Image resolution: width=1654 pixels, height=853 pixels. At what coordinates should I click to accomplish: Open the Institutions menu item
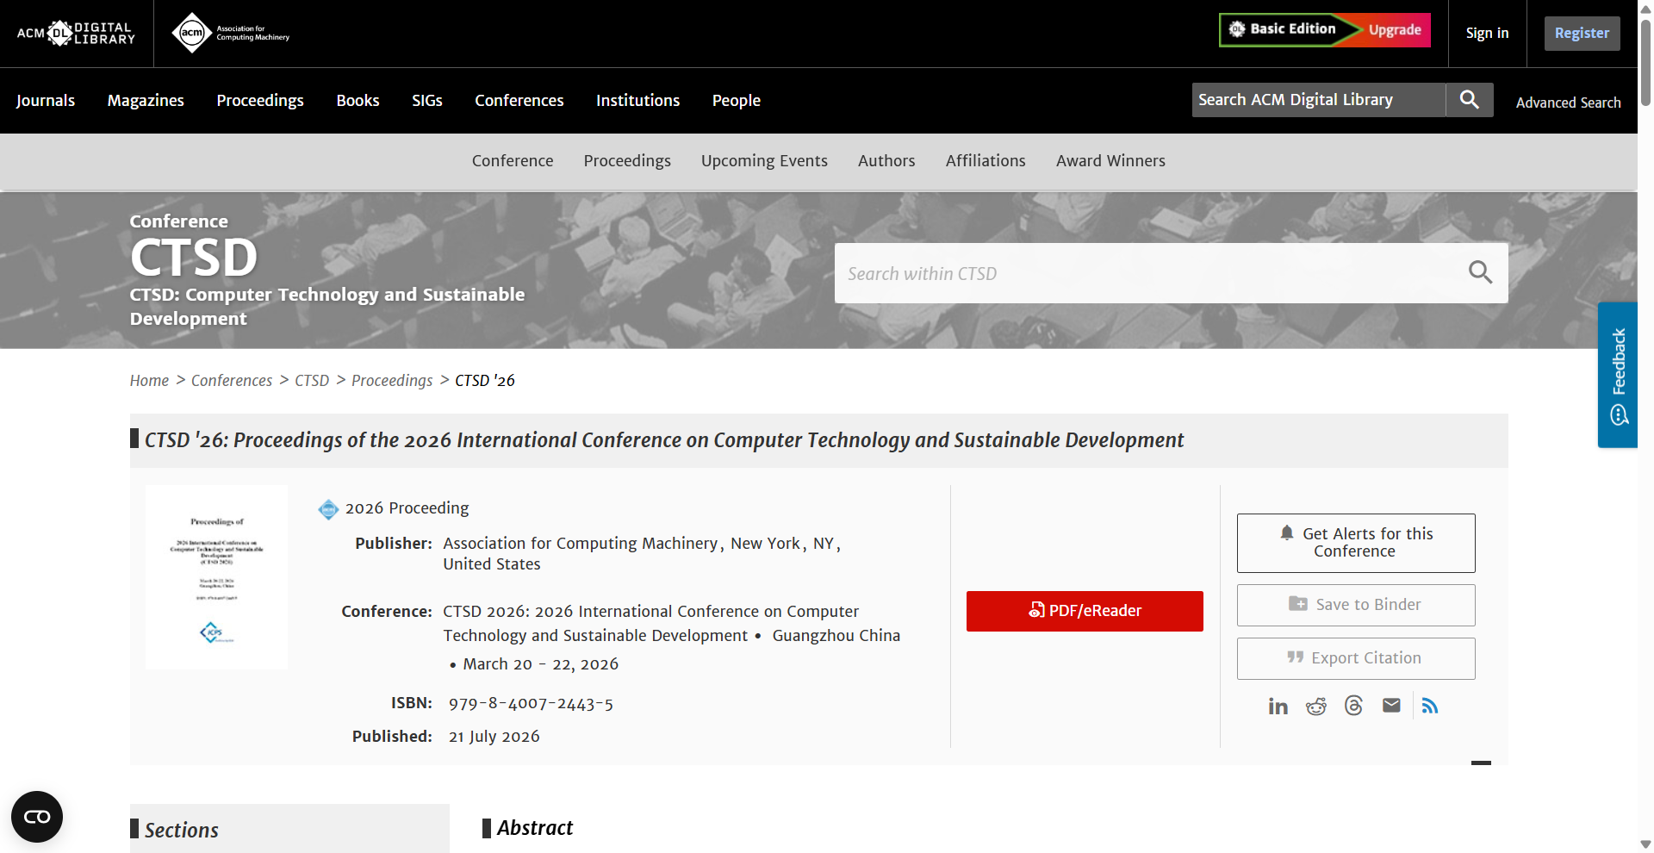pyautogui.click(x=638, y=101)
